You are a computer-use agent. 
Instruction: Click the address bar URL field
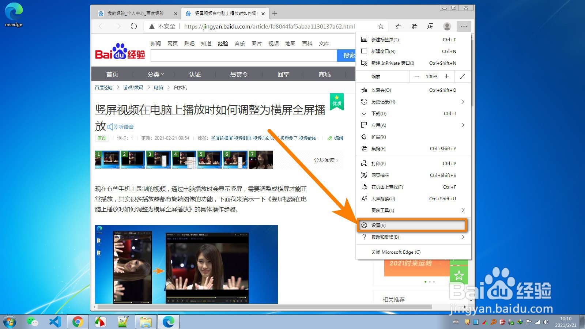point(269,26)
